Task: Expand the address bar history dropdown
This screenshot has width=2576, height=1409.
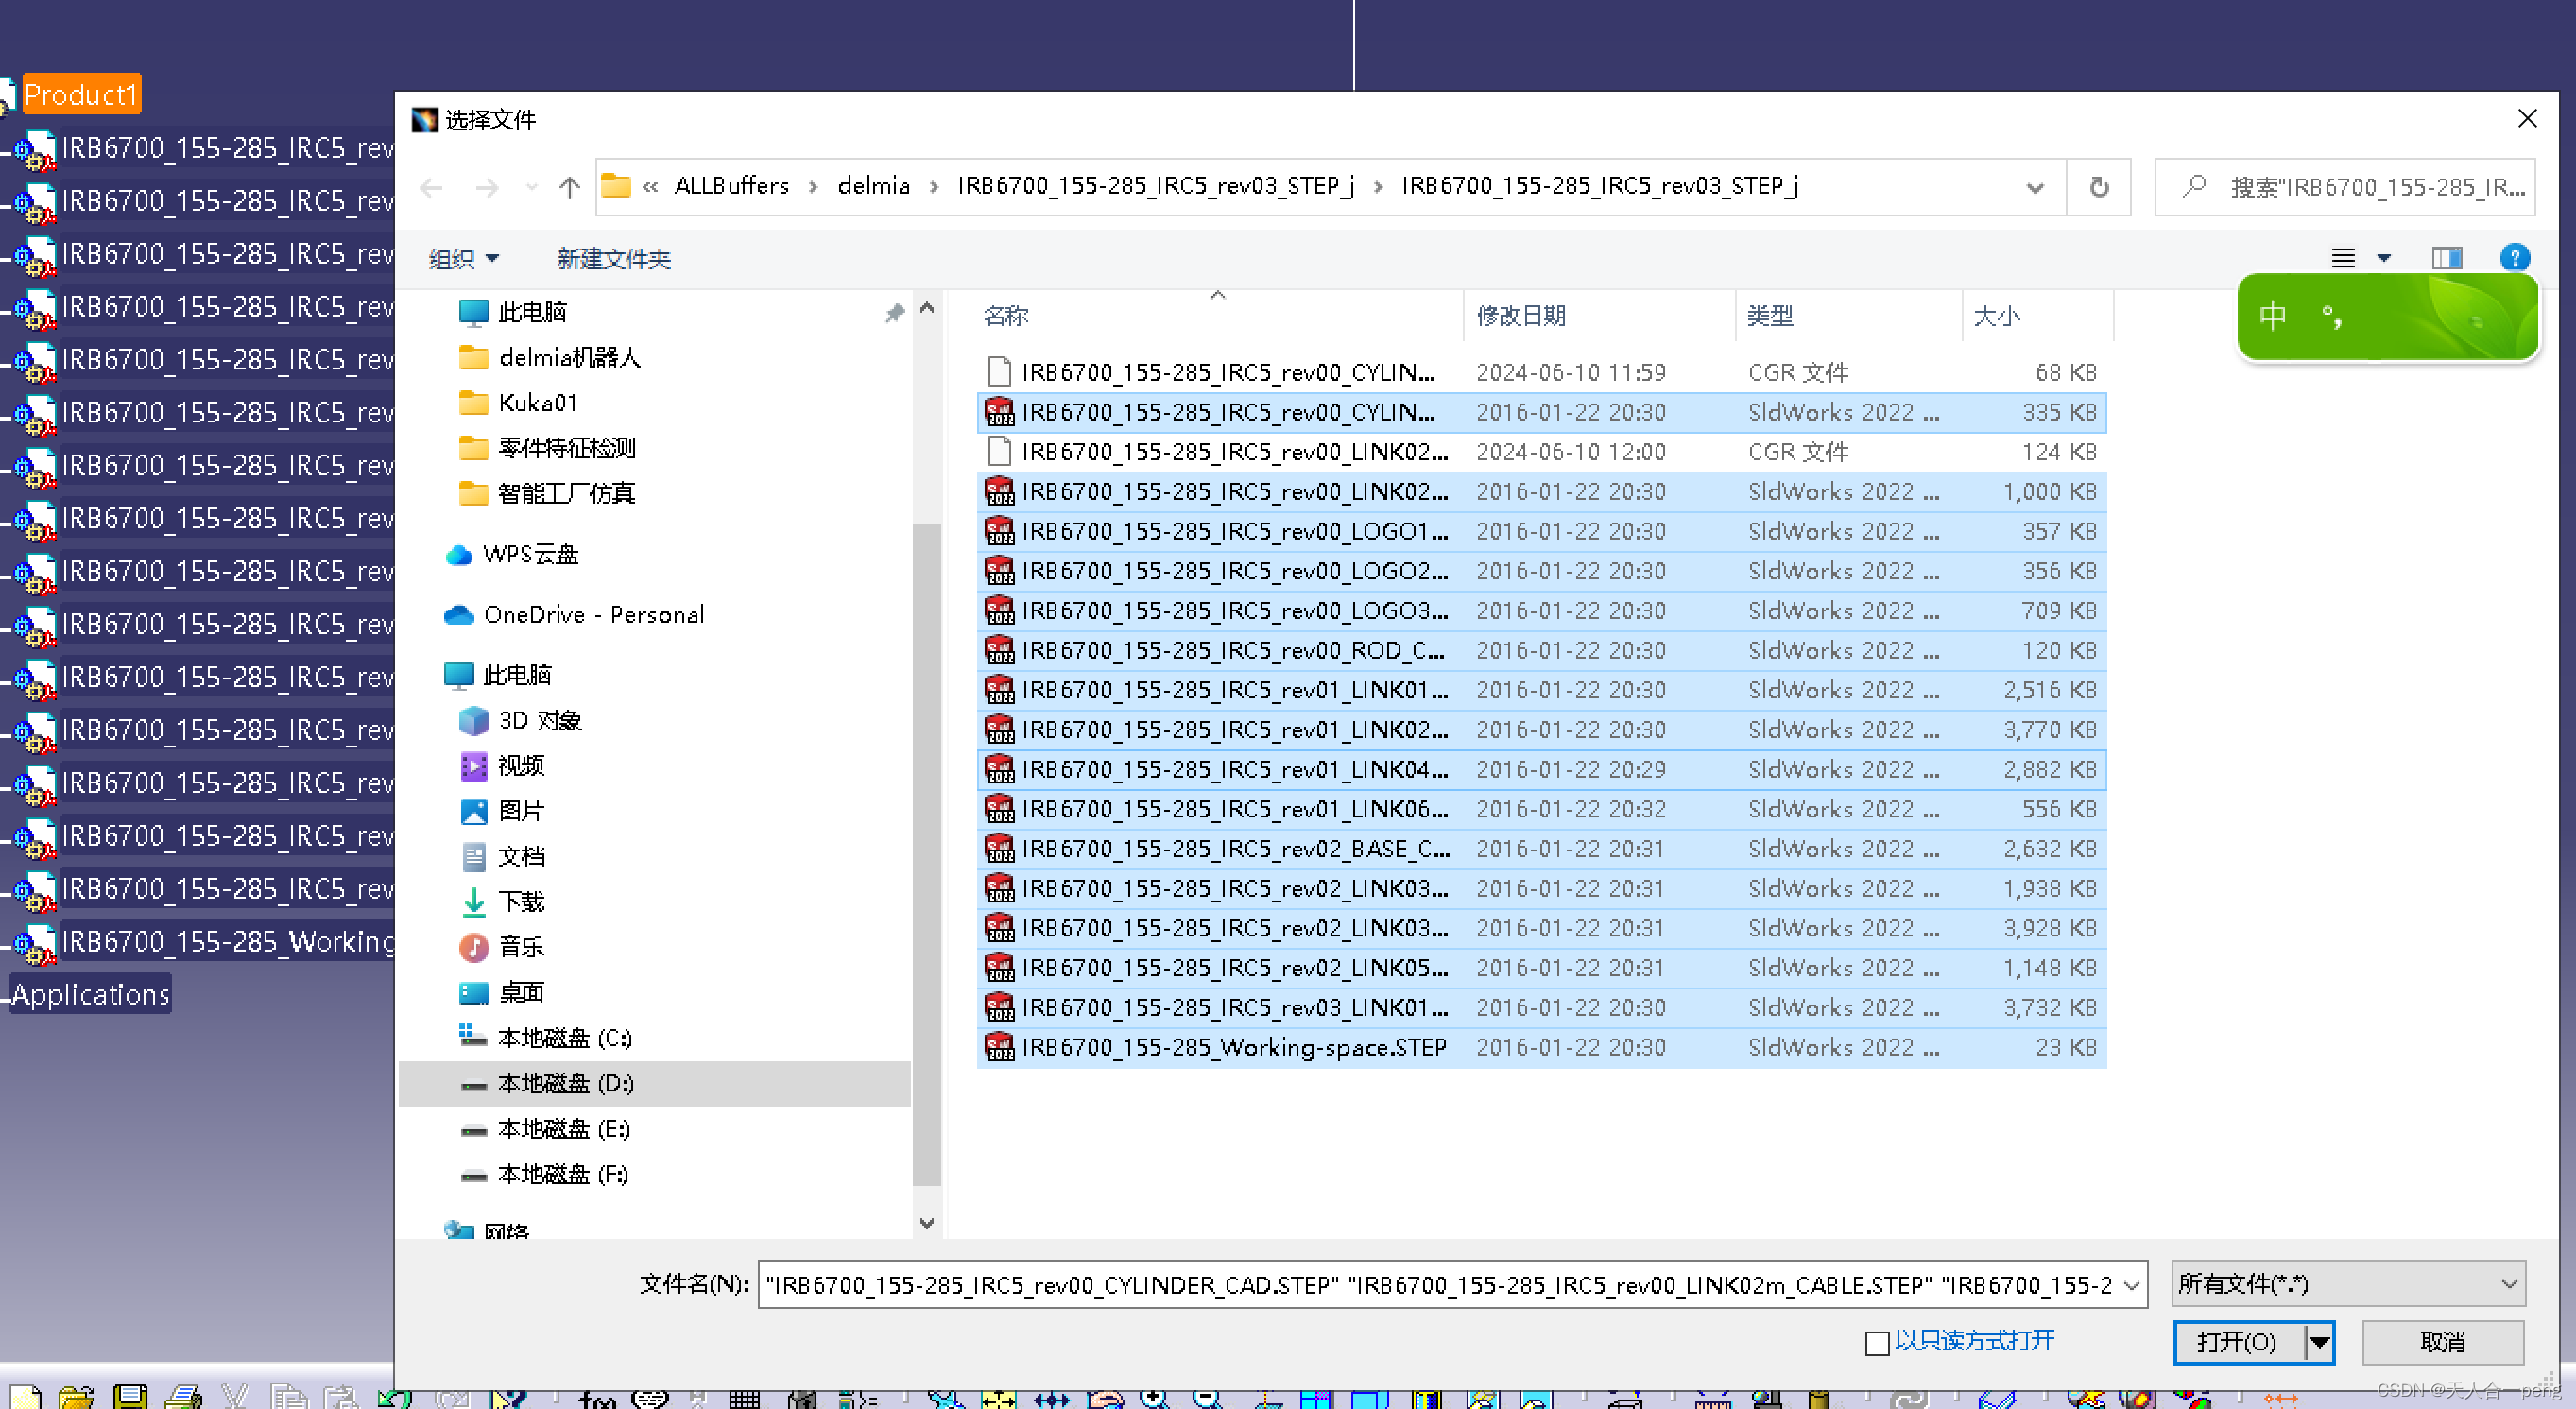Action: (2034, 187)
